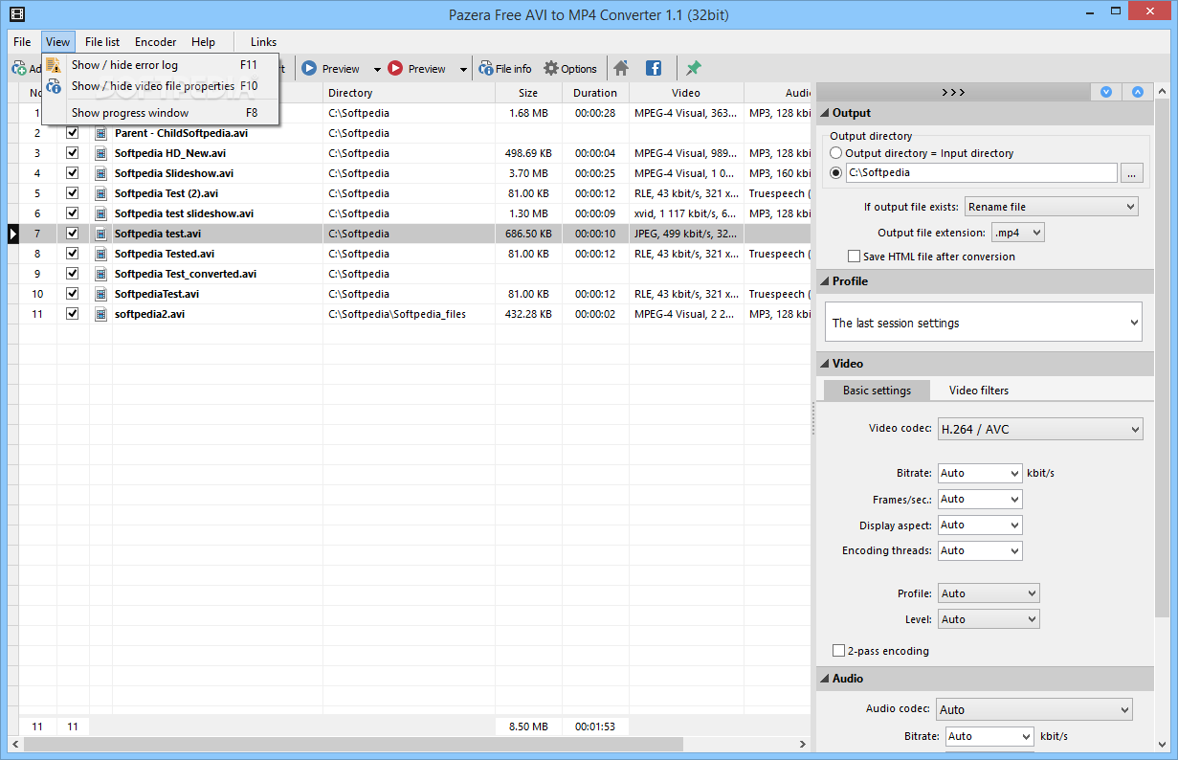The width and height of the screenshot is (1178, 760).
Task: Open the blue Preview dropdown arrow
Action: (377, 69)
